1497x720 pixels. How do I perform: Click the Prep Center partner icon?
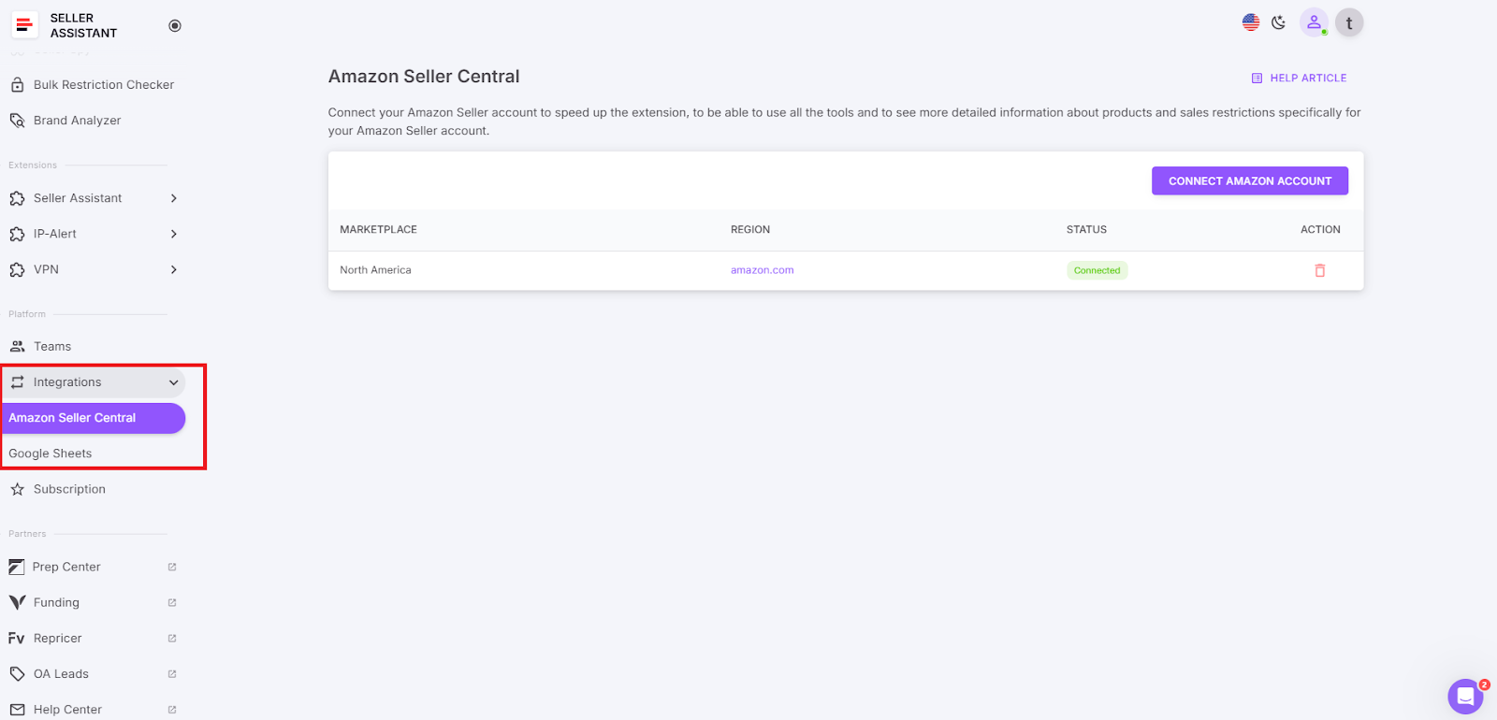click(x=16, y=566)
